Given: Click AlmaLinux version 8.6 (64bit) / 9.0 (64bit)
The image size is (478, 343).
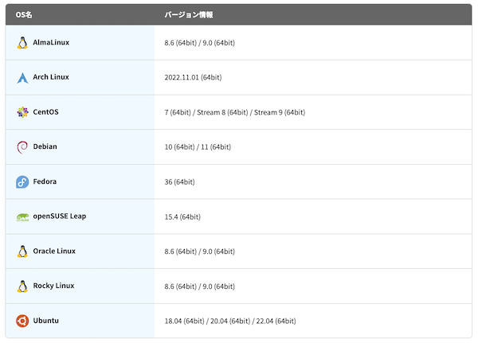Looking at the screenshot, I should point(200,43).
